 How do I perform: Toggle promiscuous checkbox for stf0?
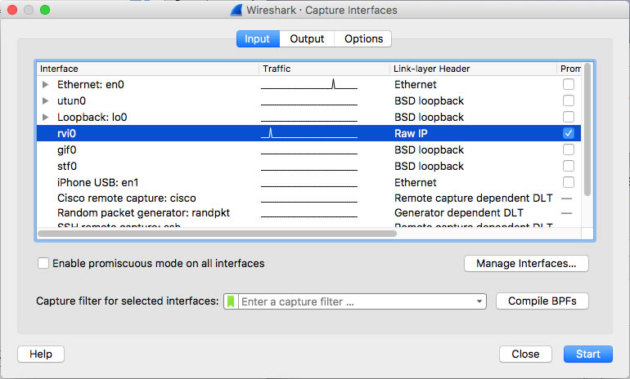pyautogui.click(x=568, y=166)
